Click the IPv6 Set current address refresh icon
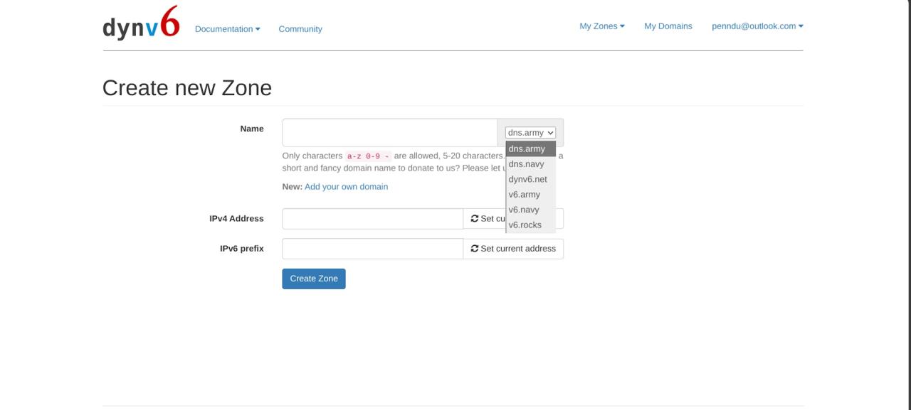911x410 pixels. [475, 249]
